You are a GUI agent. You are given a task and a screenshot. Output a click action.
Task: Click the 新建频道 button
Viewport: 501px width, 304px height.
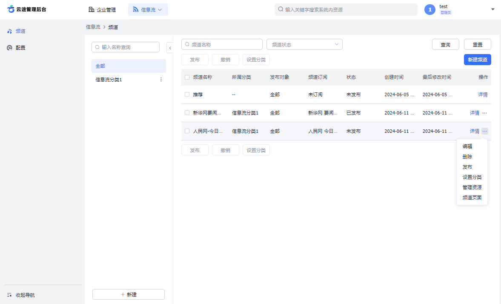[477, 60]
